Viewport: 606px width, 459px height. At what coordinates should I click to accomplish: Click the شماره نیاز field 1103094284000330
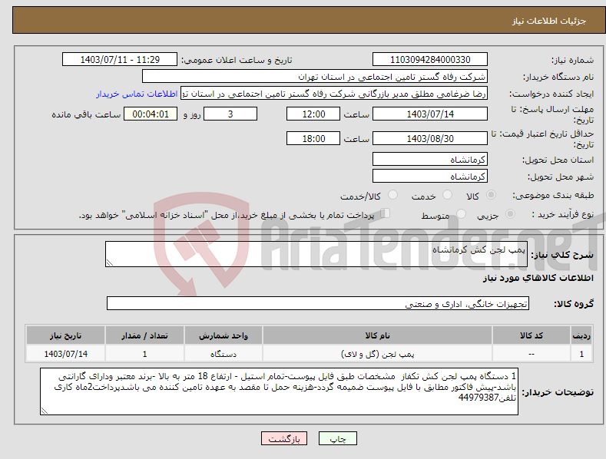[x=430, y=60]
